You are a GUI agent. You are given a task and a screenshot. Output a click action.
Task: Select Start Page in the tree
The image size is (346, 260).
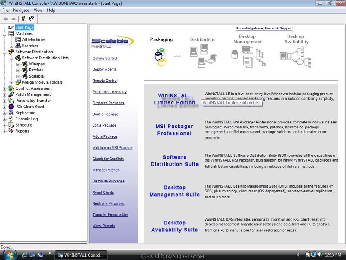tap(25, 27)
